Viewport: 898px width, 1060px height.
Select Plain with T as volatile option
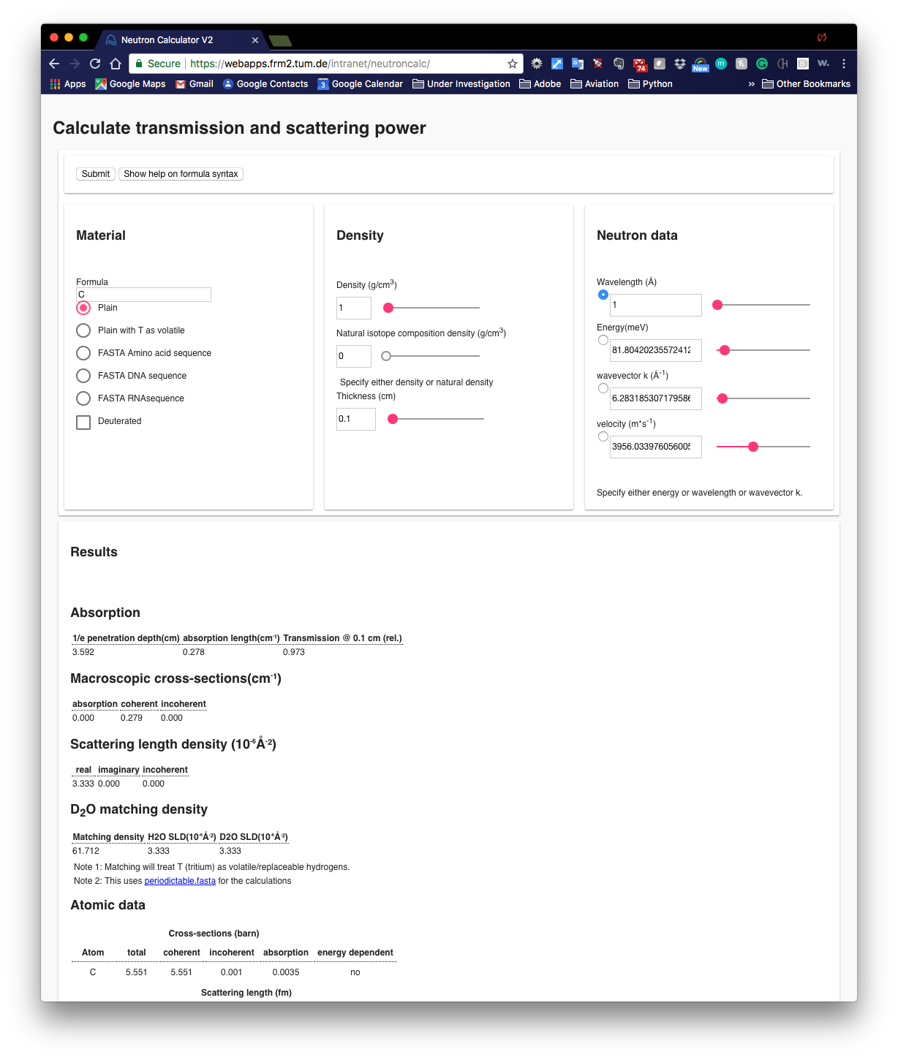click(x=83, y=330)
